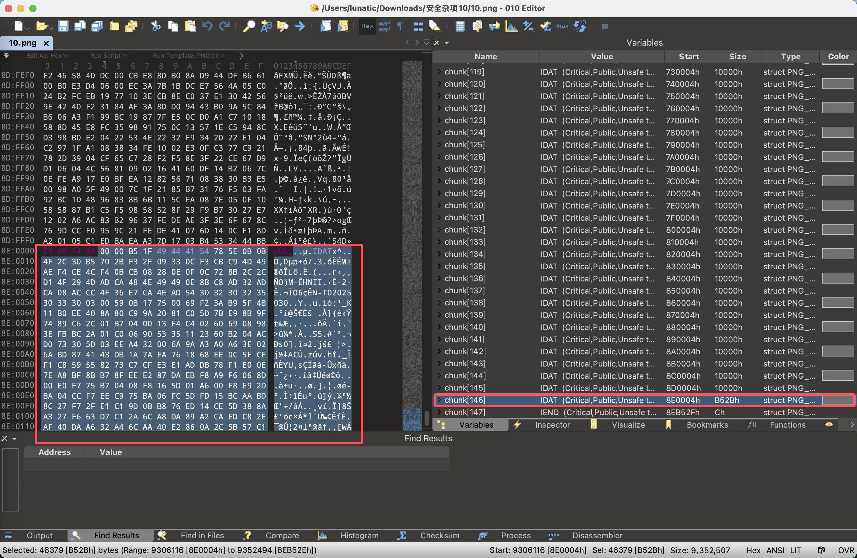Redo with the toolbar redo arrow
The width and height of the screenshot is (857, 558).
pyautogui.click(x=224, y=26)
